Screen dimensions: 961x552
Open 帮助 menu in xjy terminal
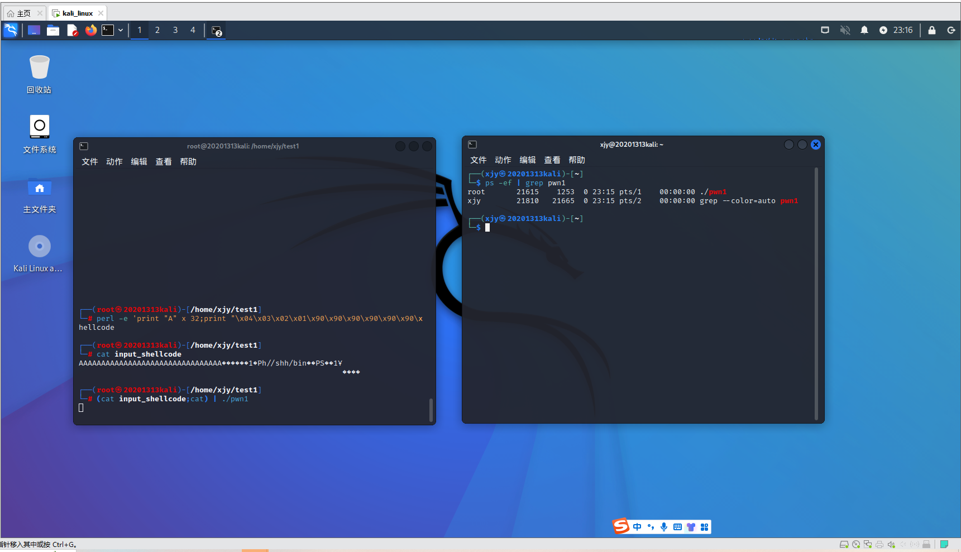[577, 160]
